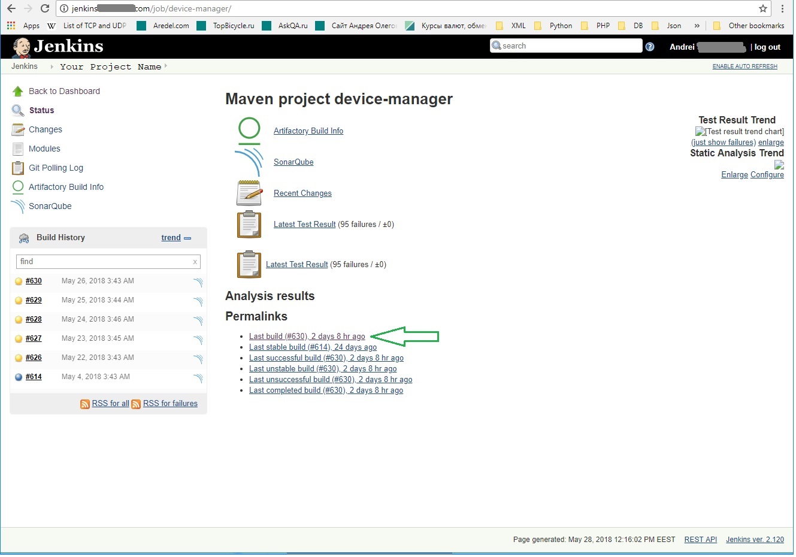Open the PHP bookmark folder

coord(595,26)
